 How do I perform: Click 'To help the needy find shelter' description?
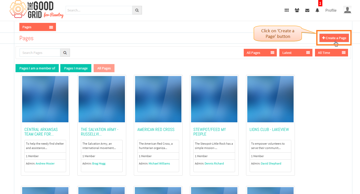[45, 146]
